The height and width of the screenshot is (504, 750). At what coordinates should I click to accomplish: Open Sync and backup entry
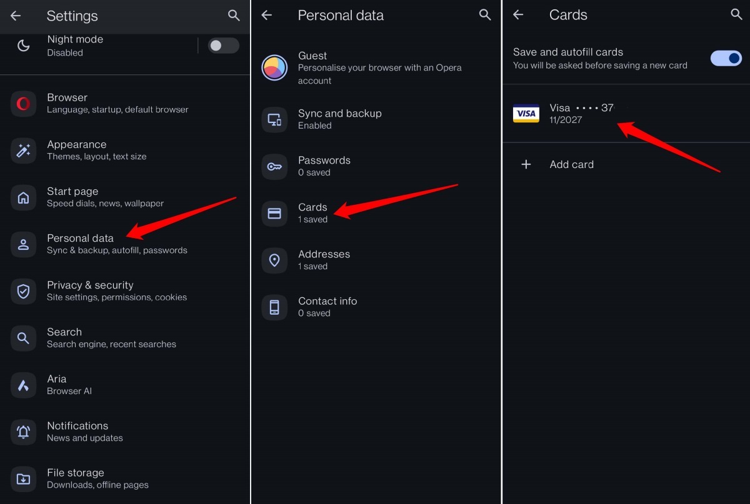(x=376, y=119)
